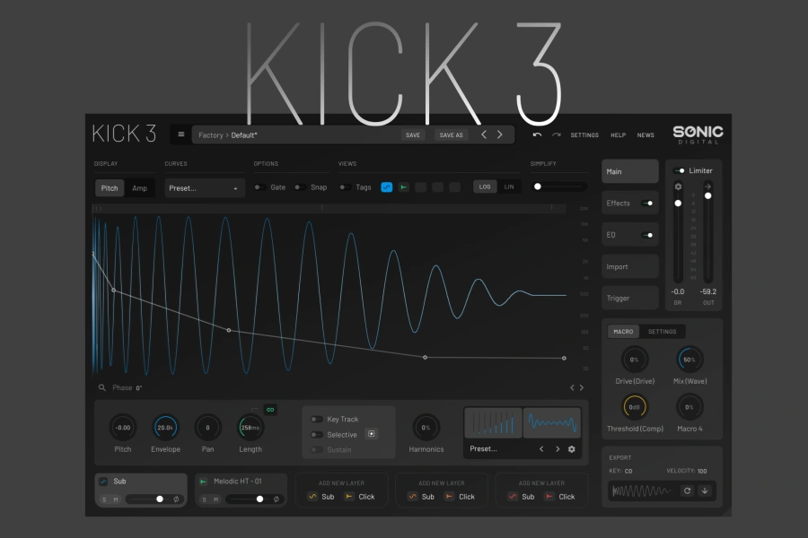Invert phase of the Sub layer
808x538 pixels.
click(176, 499)
